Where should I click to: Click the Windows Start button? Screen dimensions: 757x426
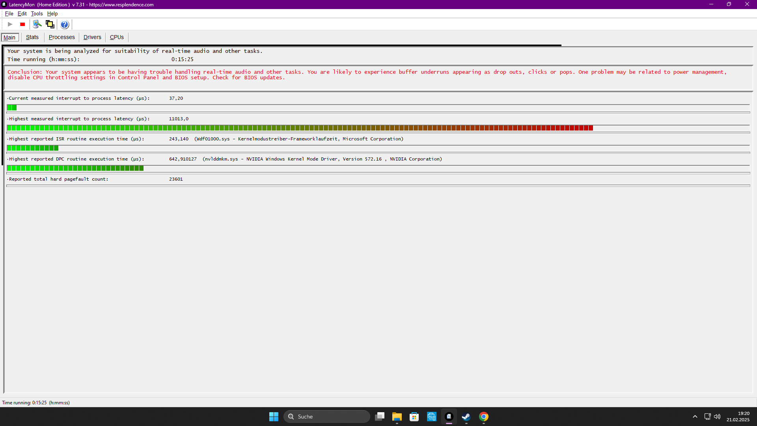(274, 417)
